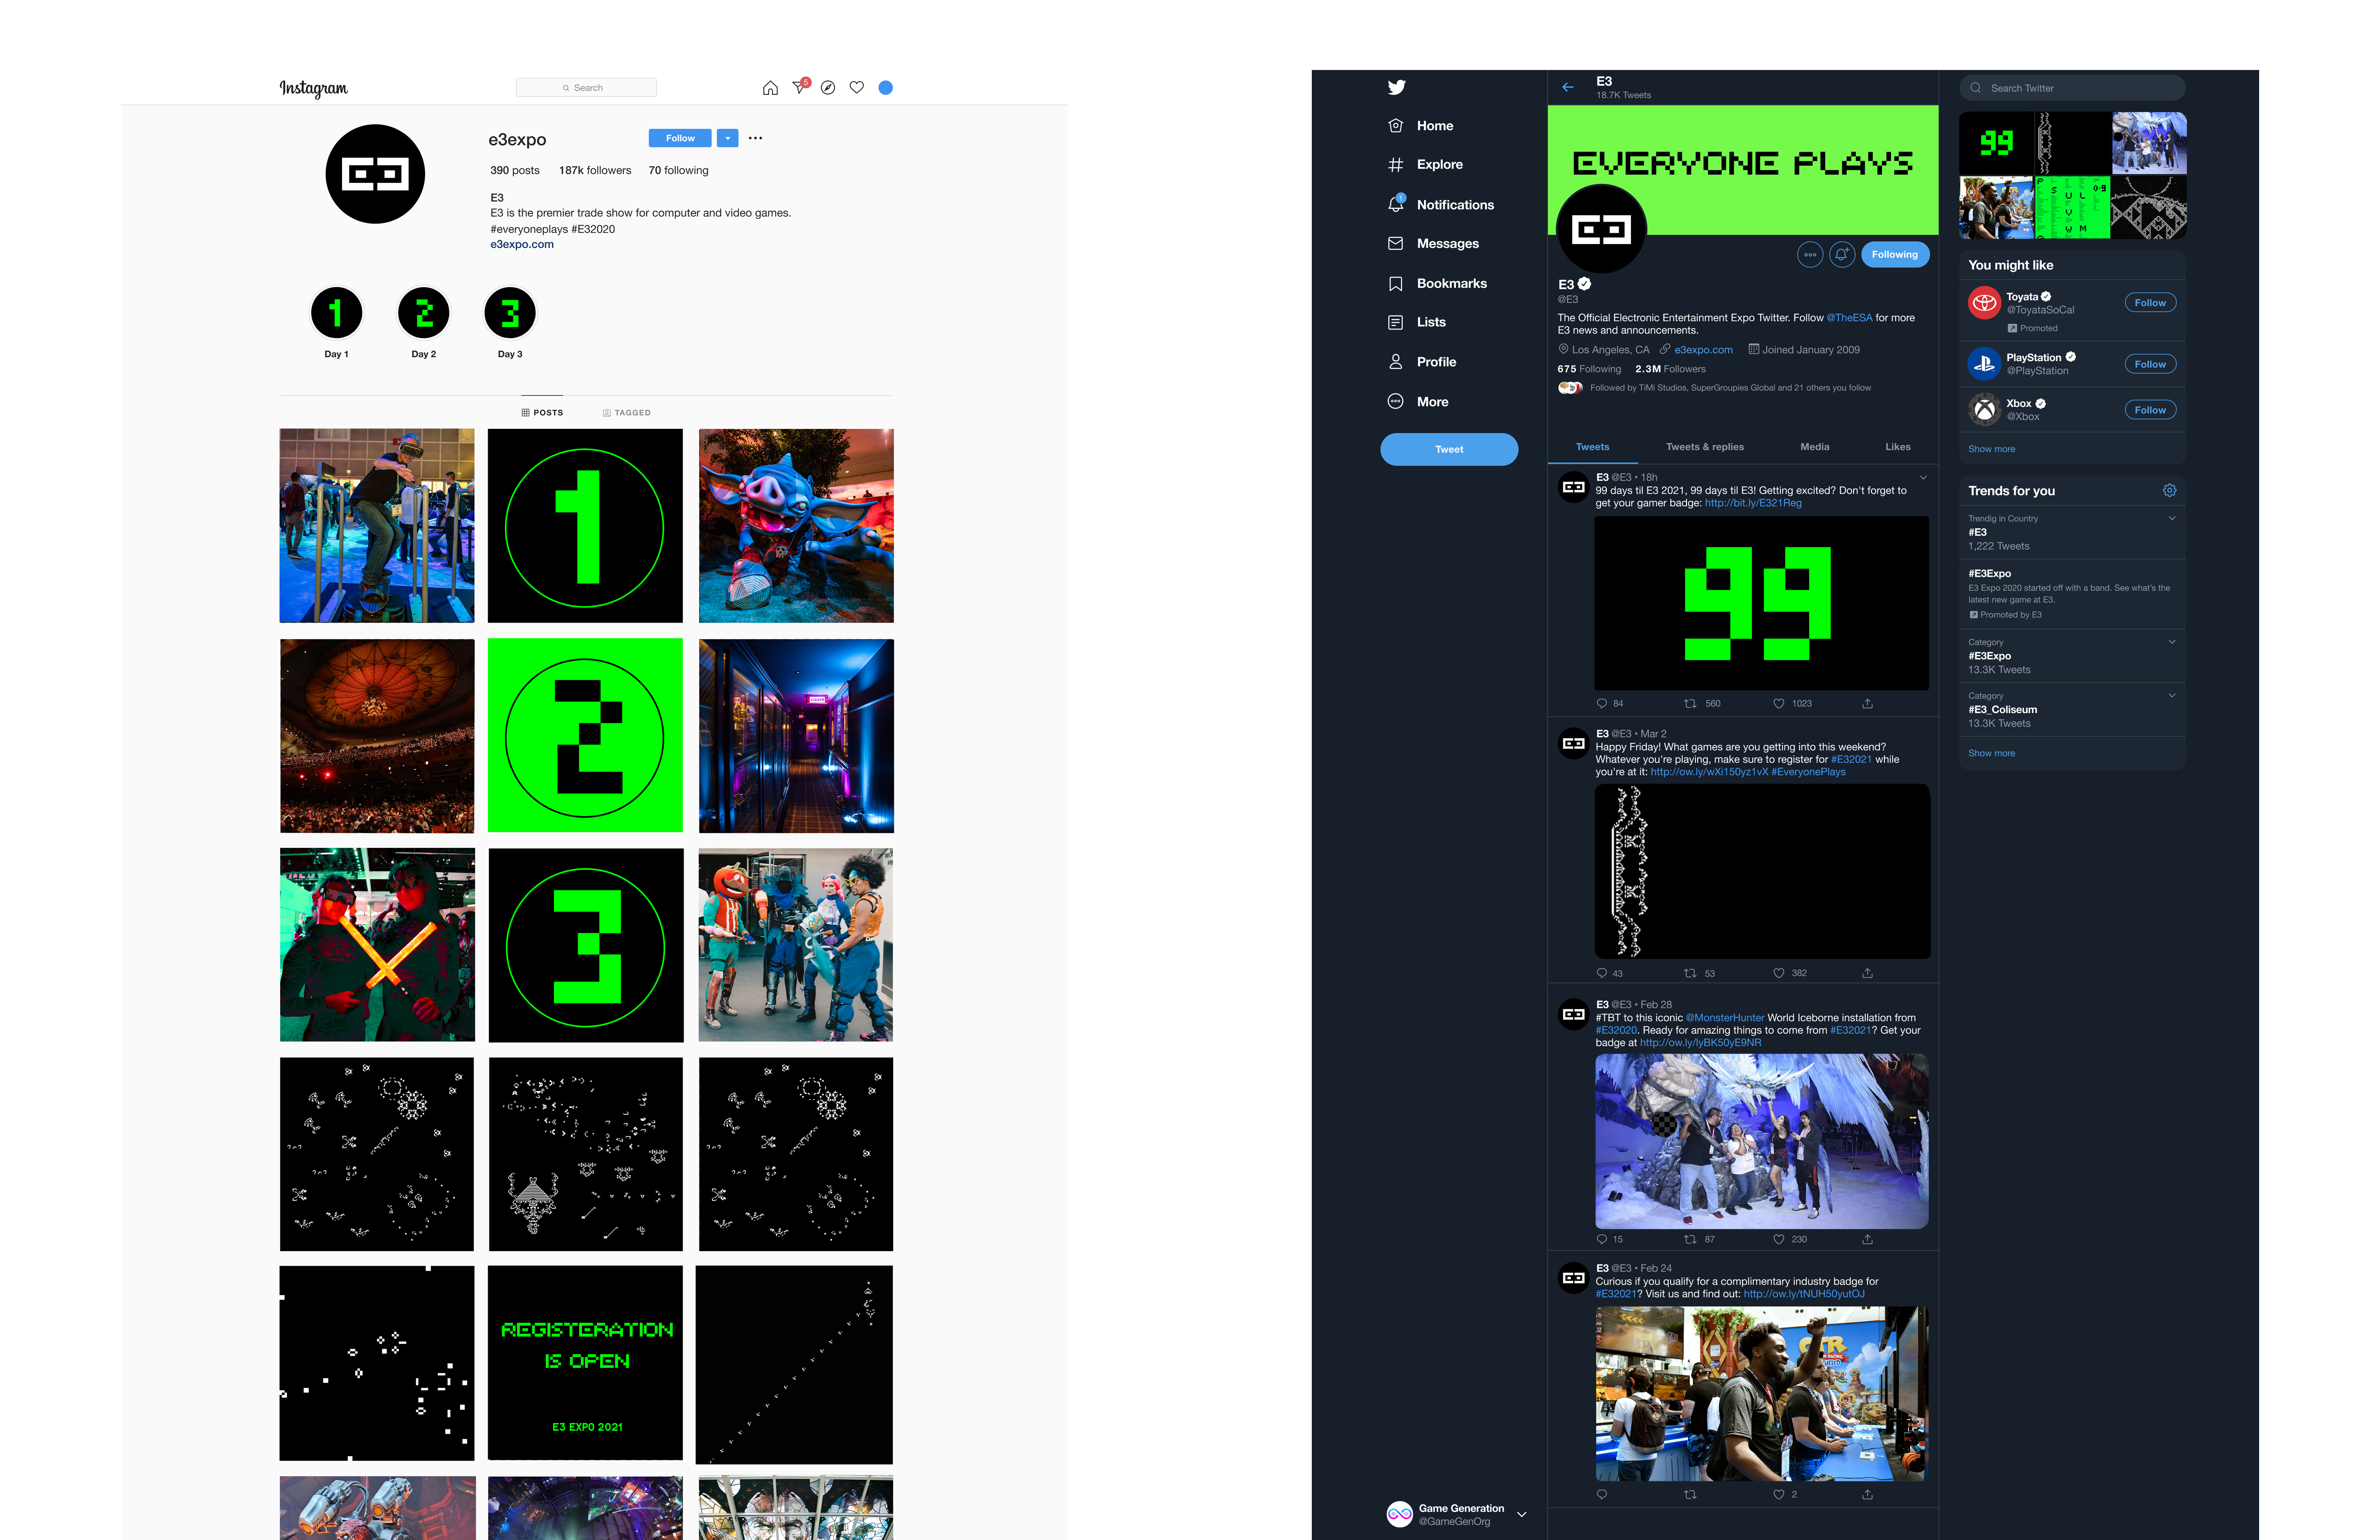Viewport: 2380px width, 1540px height.
Task: Switch to Instagram TAGGED tab
Action: 627,413
